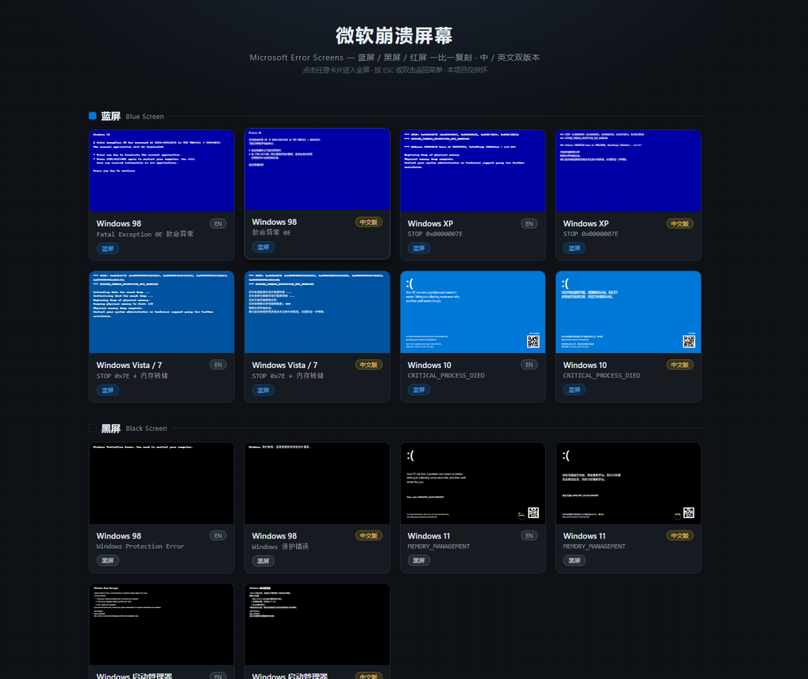Click the blue square beside 蓝屏 heading
The width and height of the screenshot is (808, 679).
coord(93,116)
